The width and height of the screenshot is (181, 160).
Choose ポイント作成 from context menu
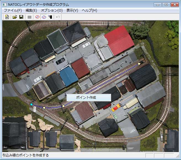[x=89, y=98]
